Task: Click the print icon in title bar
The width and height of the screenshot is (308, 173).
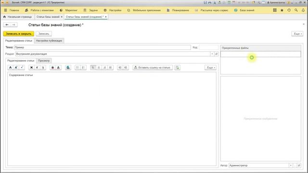Action: [210, 2]
